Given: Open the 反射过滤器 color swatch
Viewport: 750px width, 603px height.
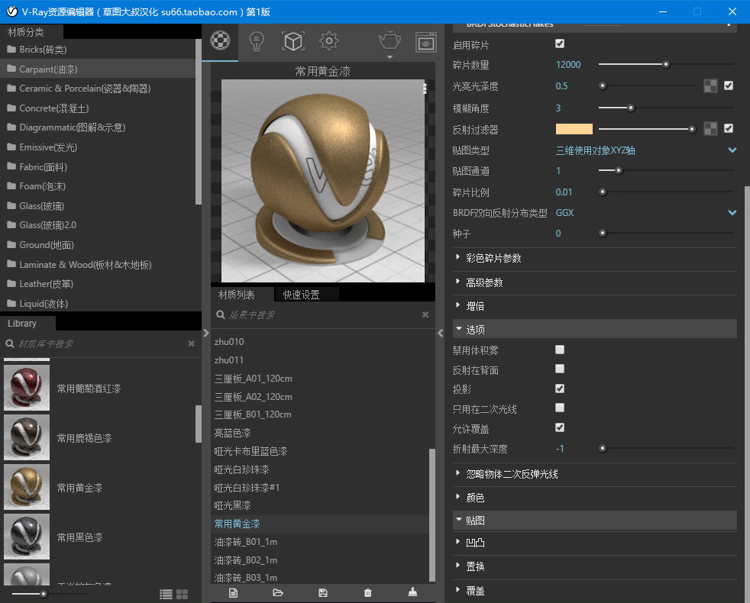Looking at the screenshot, I should 574,129.
